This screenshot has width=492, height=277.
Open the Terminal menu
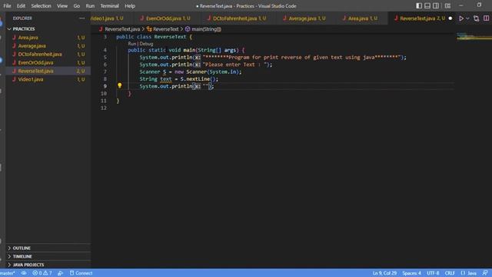[109, 6]
